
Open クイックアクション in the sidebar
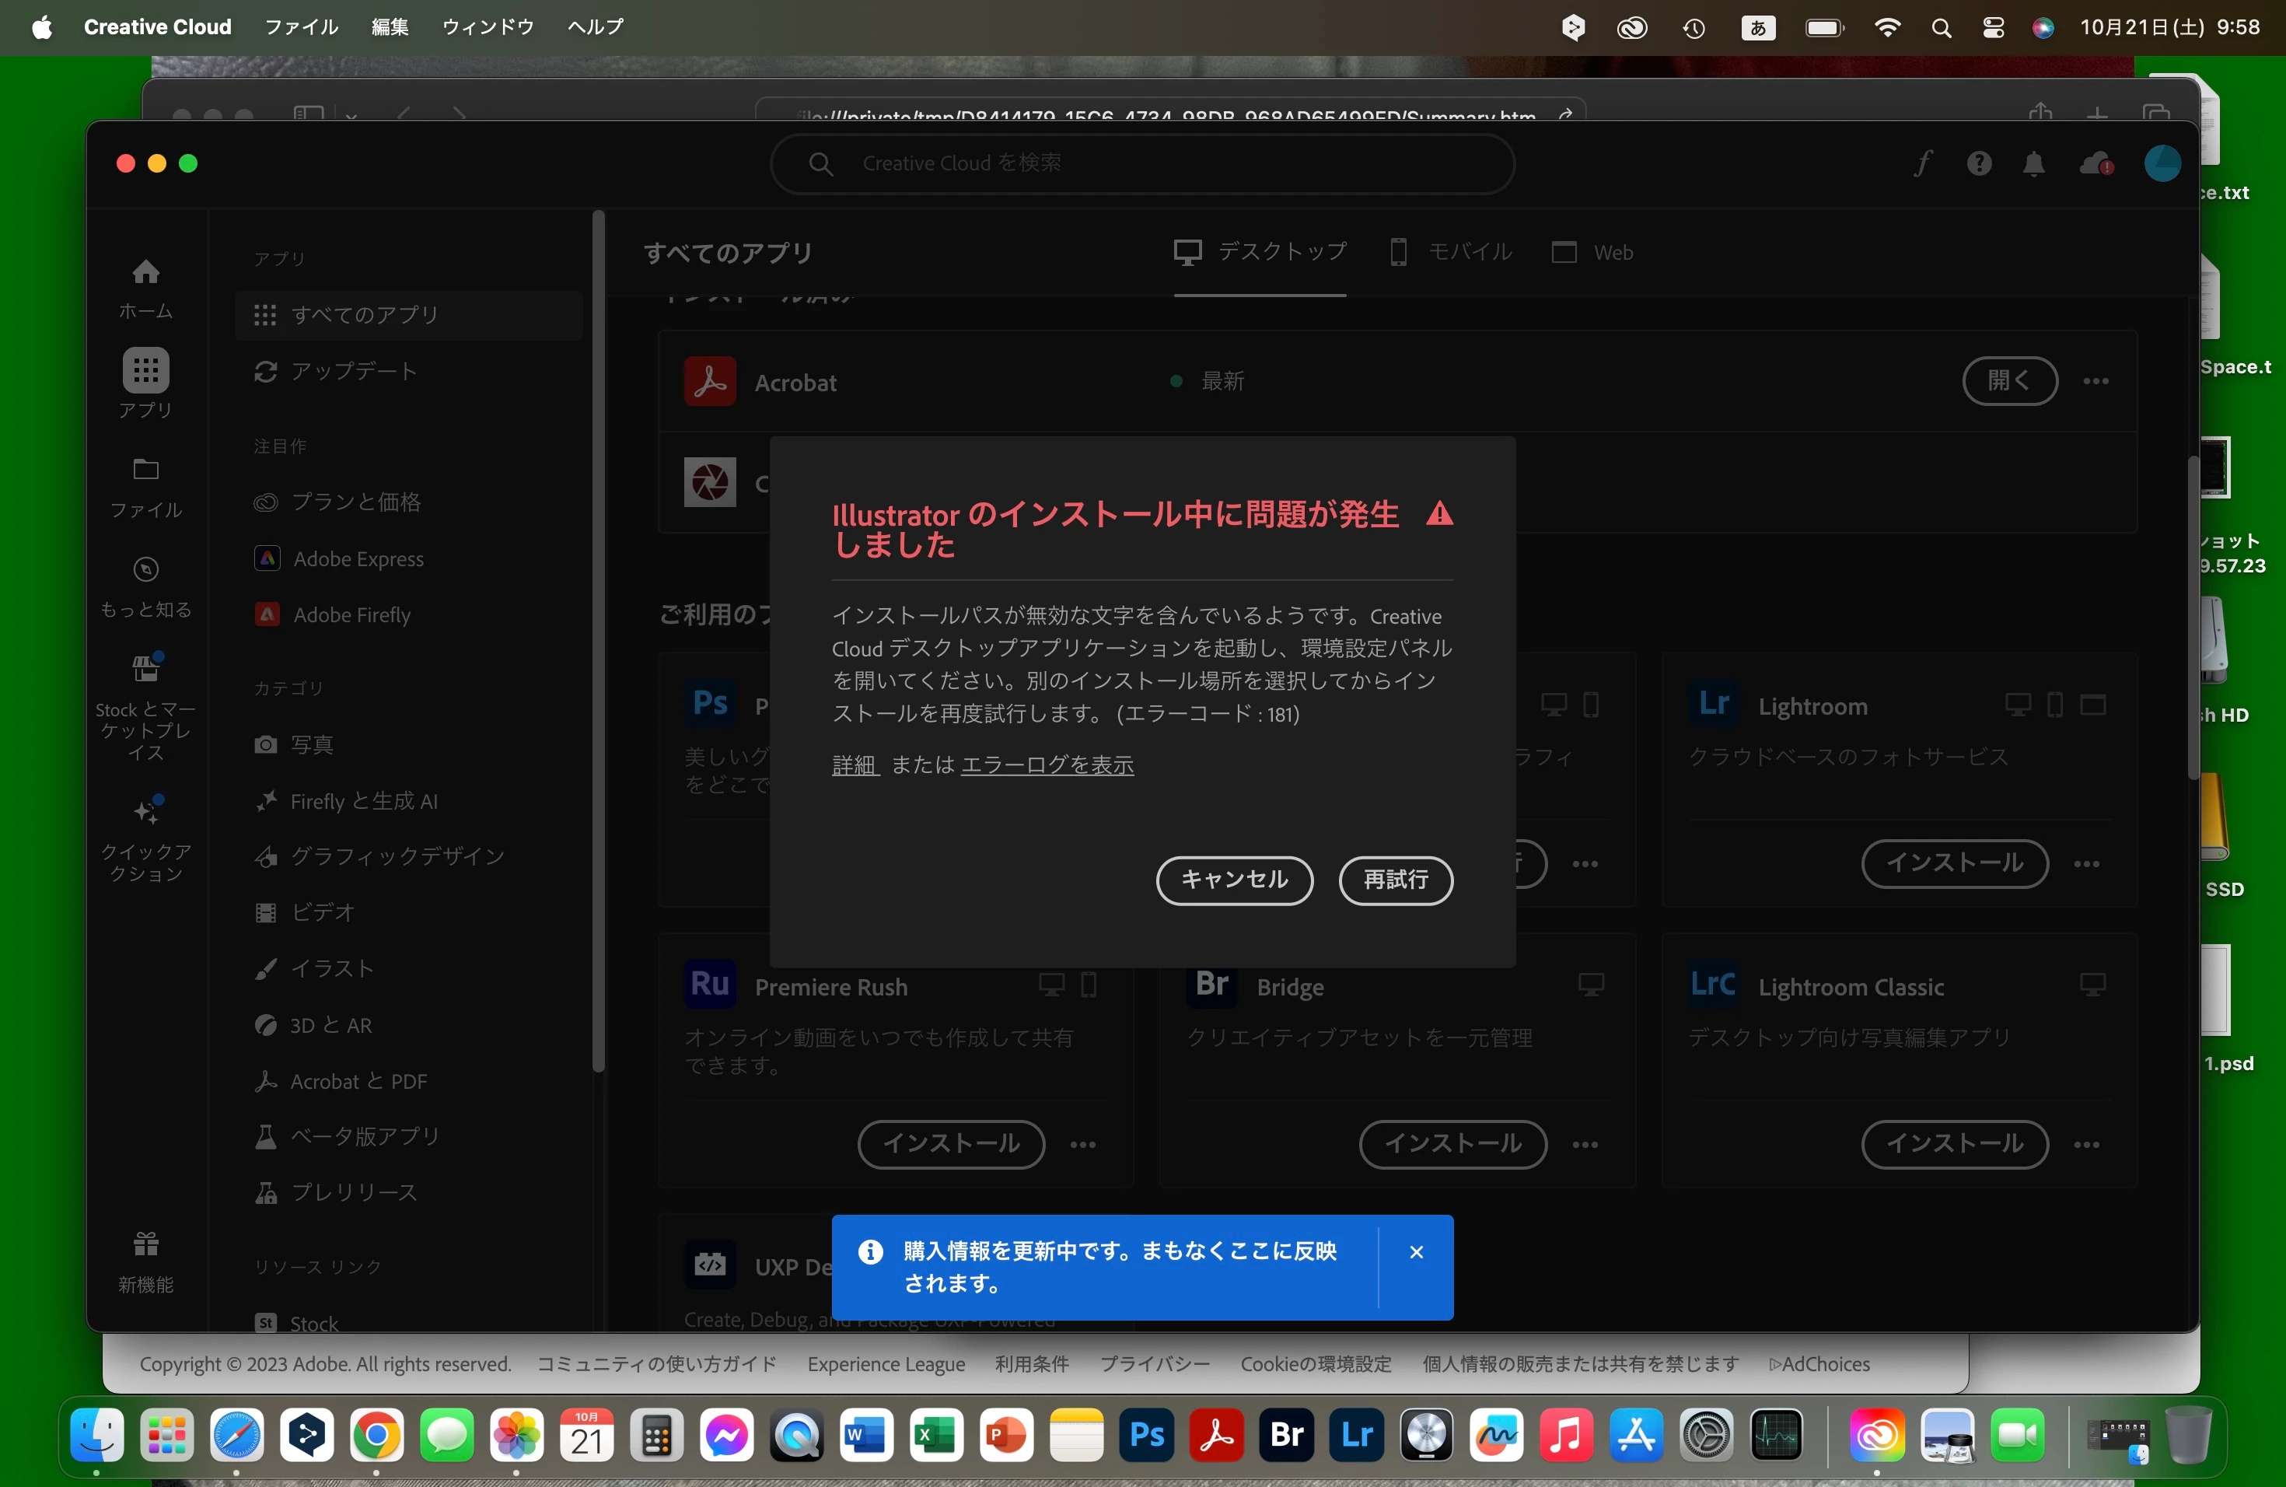pos(146,838)
